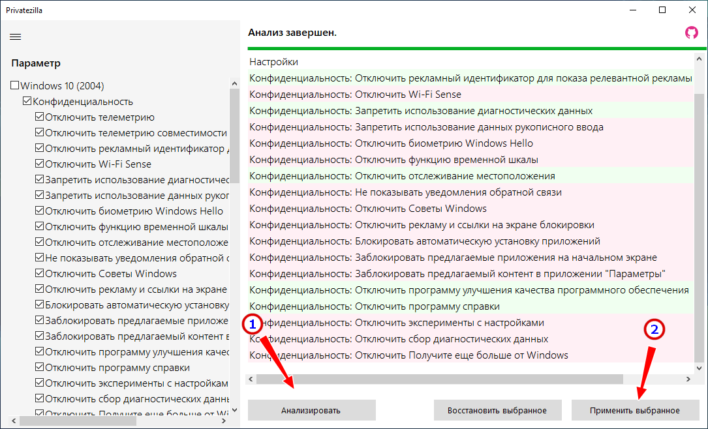Select result row "Конфиденциальность: Отключить программу справки"
The image size is (708, 429).
click(470, 306)
